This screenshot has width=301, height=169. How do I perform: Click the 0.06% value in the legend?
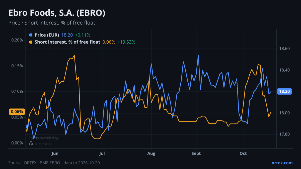point(109,42)
